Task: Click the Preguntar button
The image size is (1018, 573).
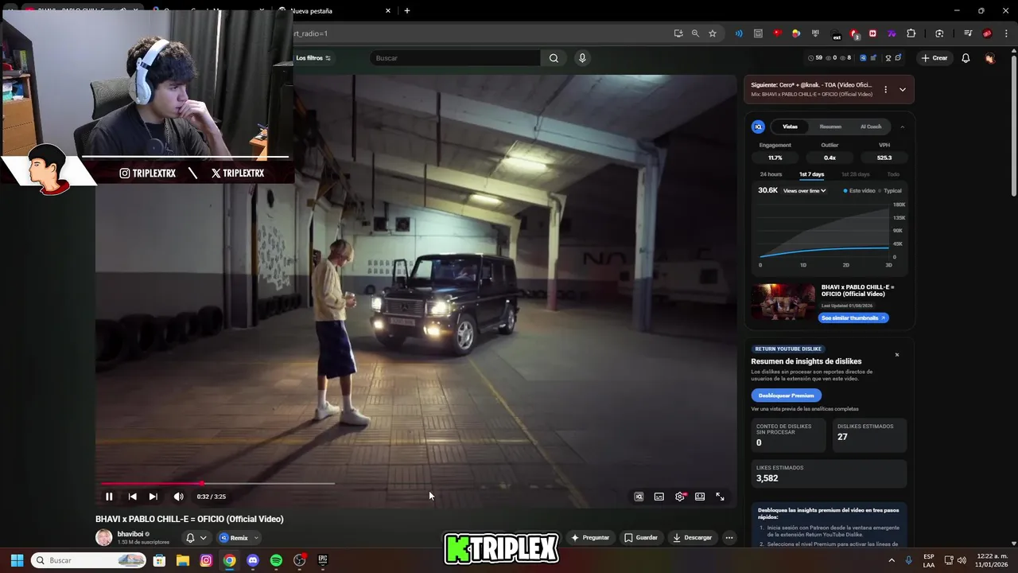Action: click(590, 538)
